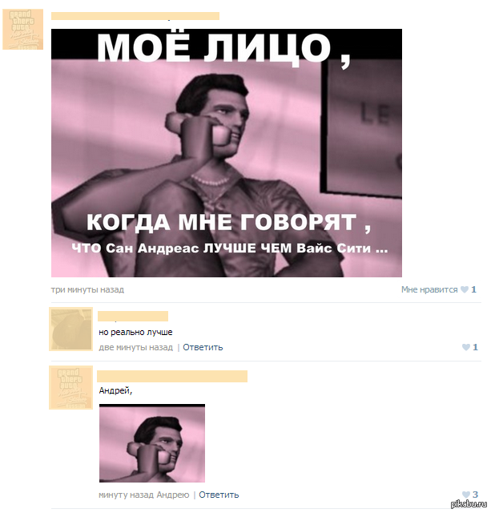The width and height of the screenshot is (491, 513).
Task: Click the 'Андрею' recipient link in the reply
Action: coord(172,495)
